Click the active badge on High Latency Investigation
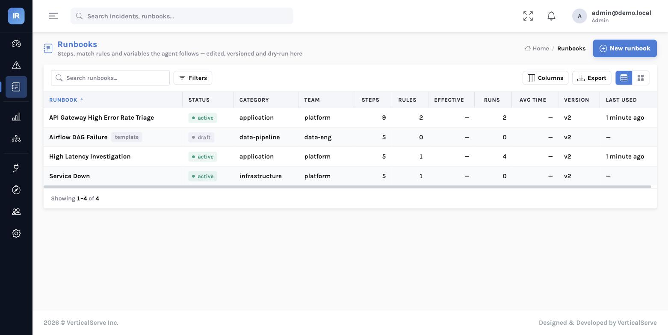Image resolution: width=668 pixels, height=335 pixels. point(203,156)
